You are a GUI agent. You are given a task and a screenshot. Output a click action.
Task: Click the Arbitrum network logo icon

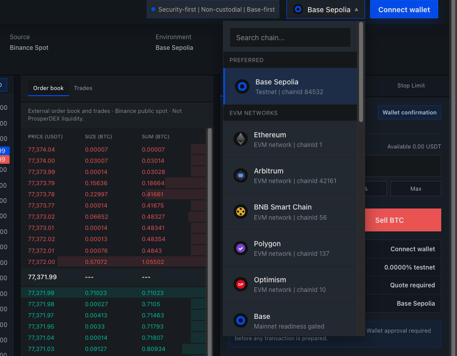(x=241, y=175)
